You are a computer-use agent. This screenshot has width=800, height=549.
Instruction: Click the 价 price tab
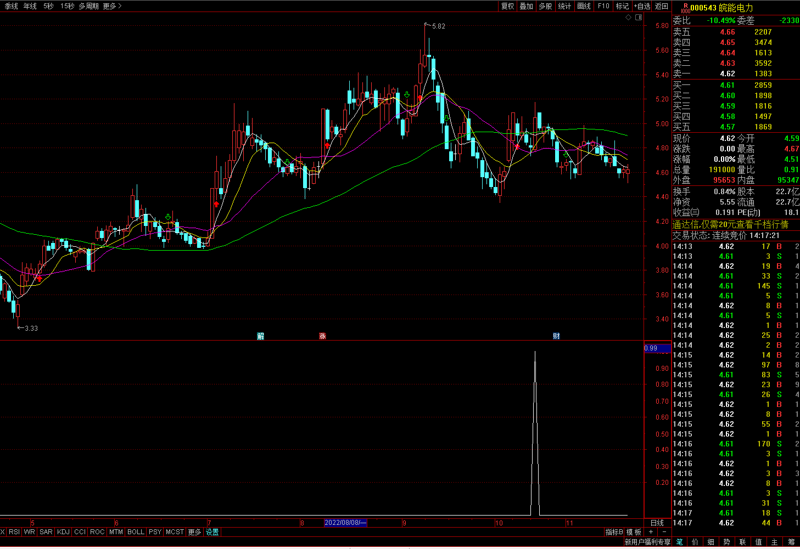point(695,542)
